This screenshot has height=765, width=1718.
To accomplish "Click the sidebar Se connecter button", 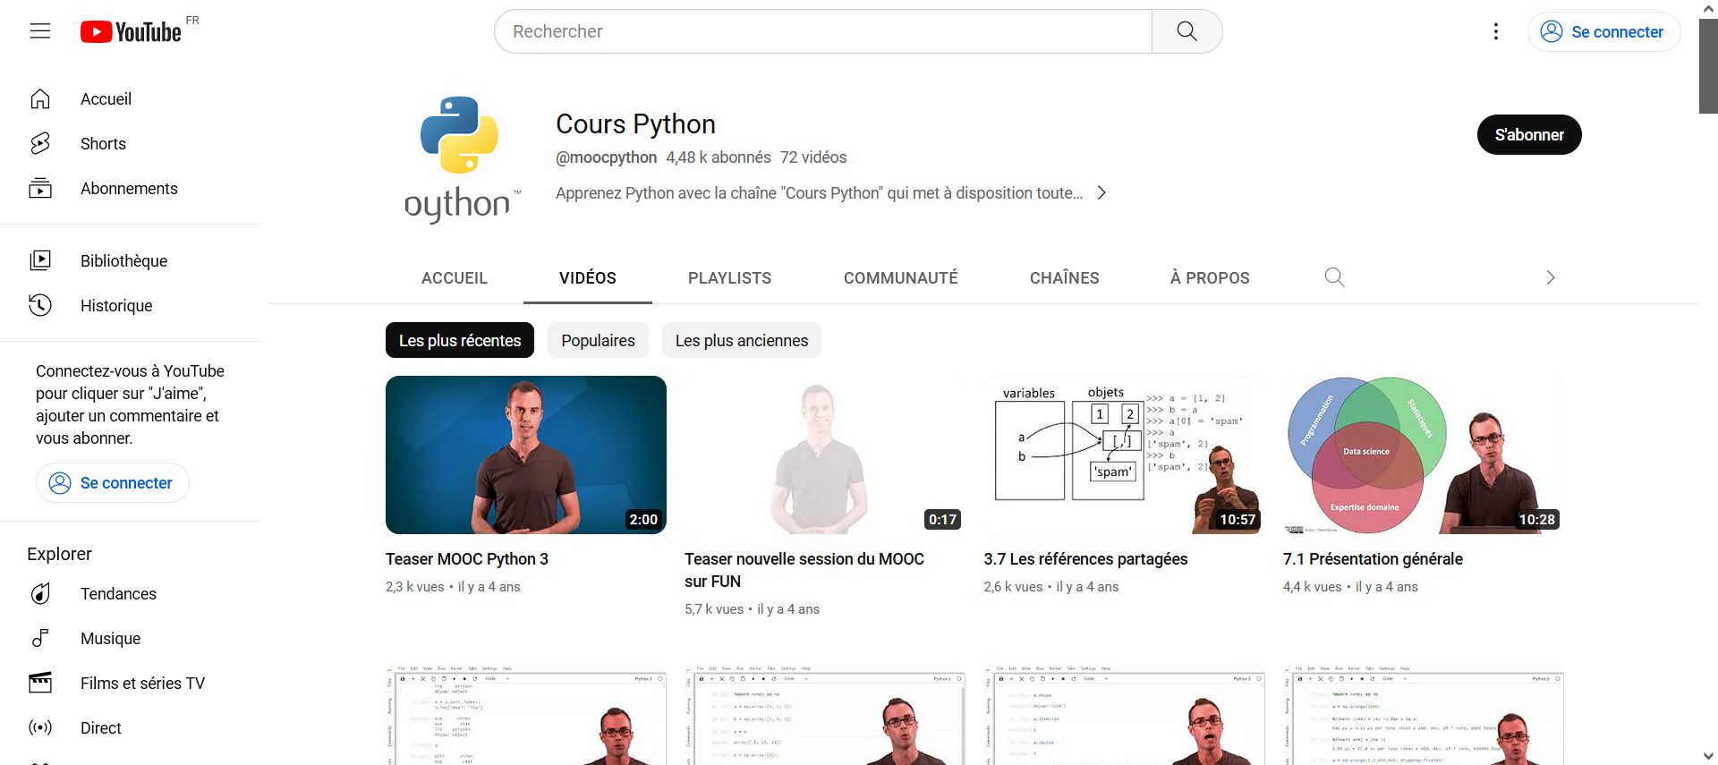I will click(x=112, y=482).
